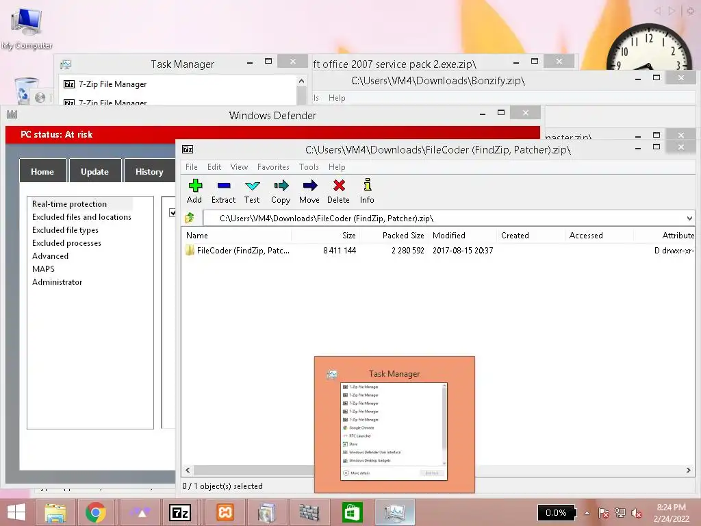This screenshot has height=526, width=701.
Task: Select Excluded processes option
Action: click(x=66, y=243)
